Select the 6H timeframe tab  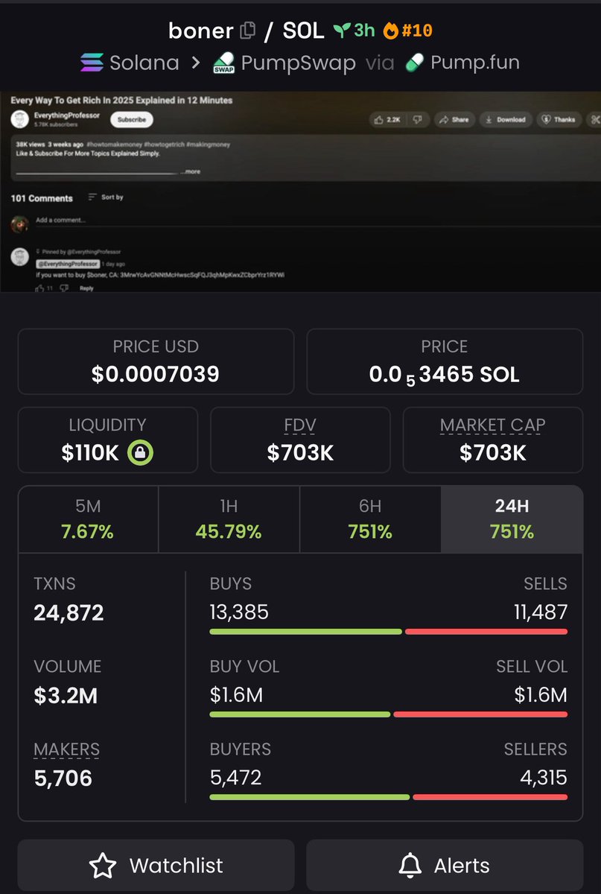[370, 519]
